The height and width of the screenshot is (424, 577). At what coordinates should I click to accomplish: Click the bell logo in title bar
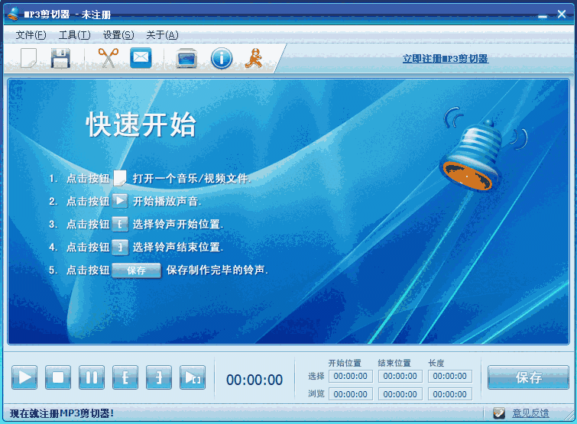13,14
